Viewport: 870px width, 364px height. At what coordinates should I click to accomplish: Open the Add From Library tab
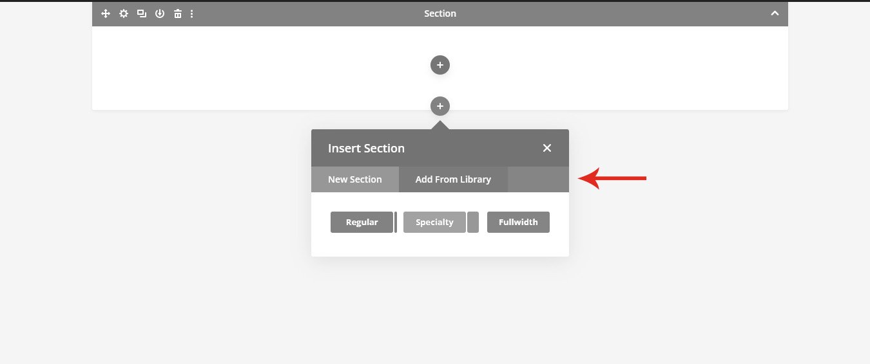(453, 179)
